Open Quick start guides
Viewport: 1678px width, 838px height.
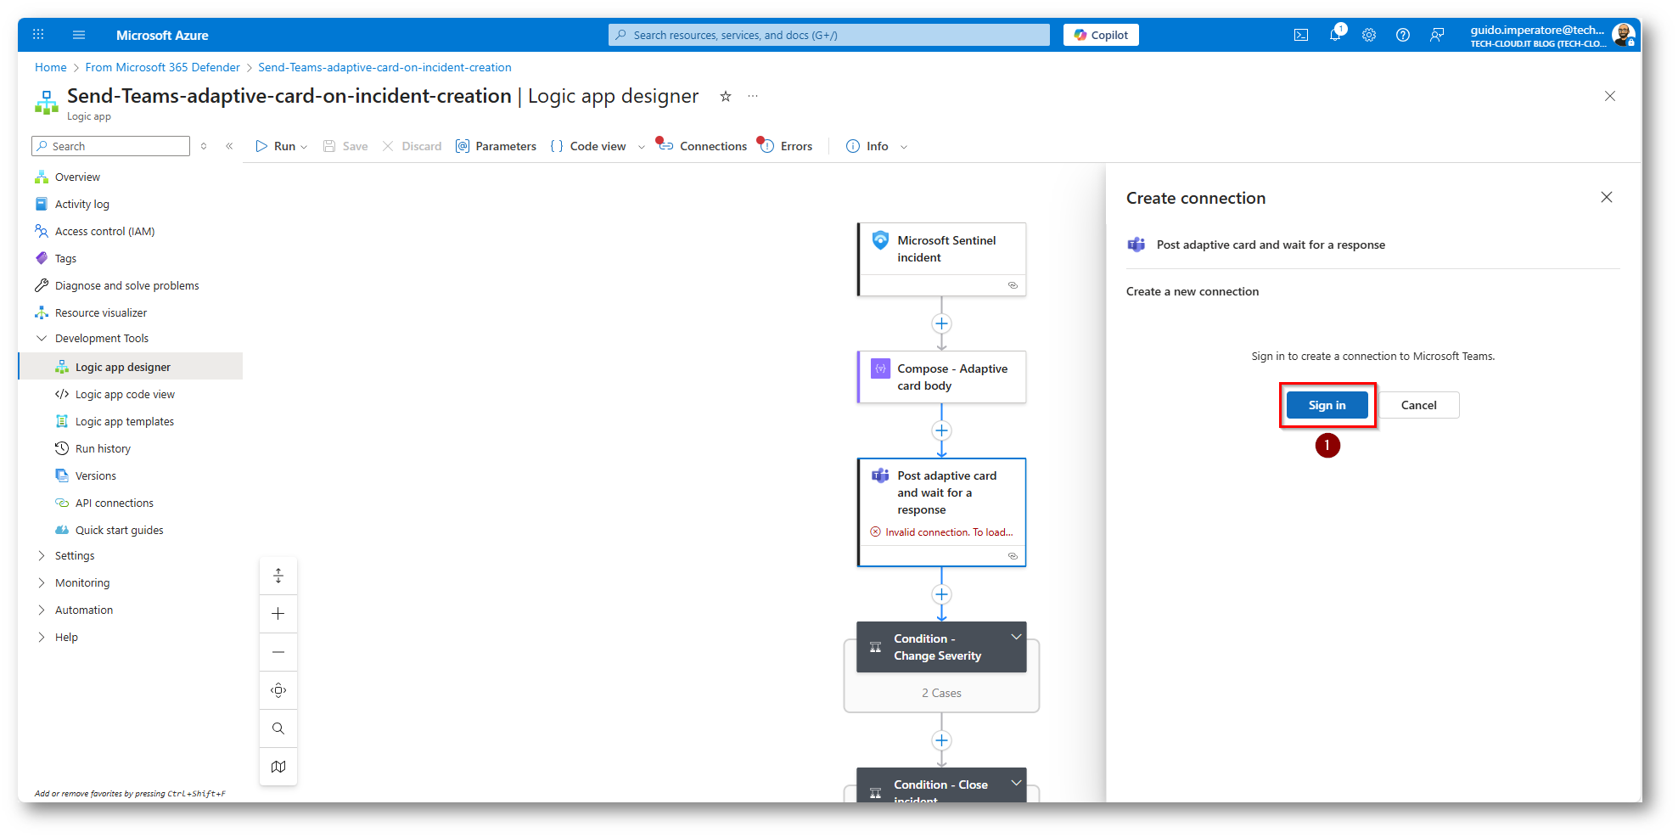[119, 530]
